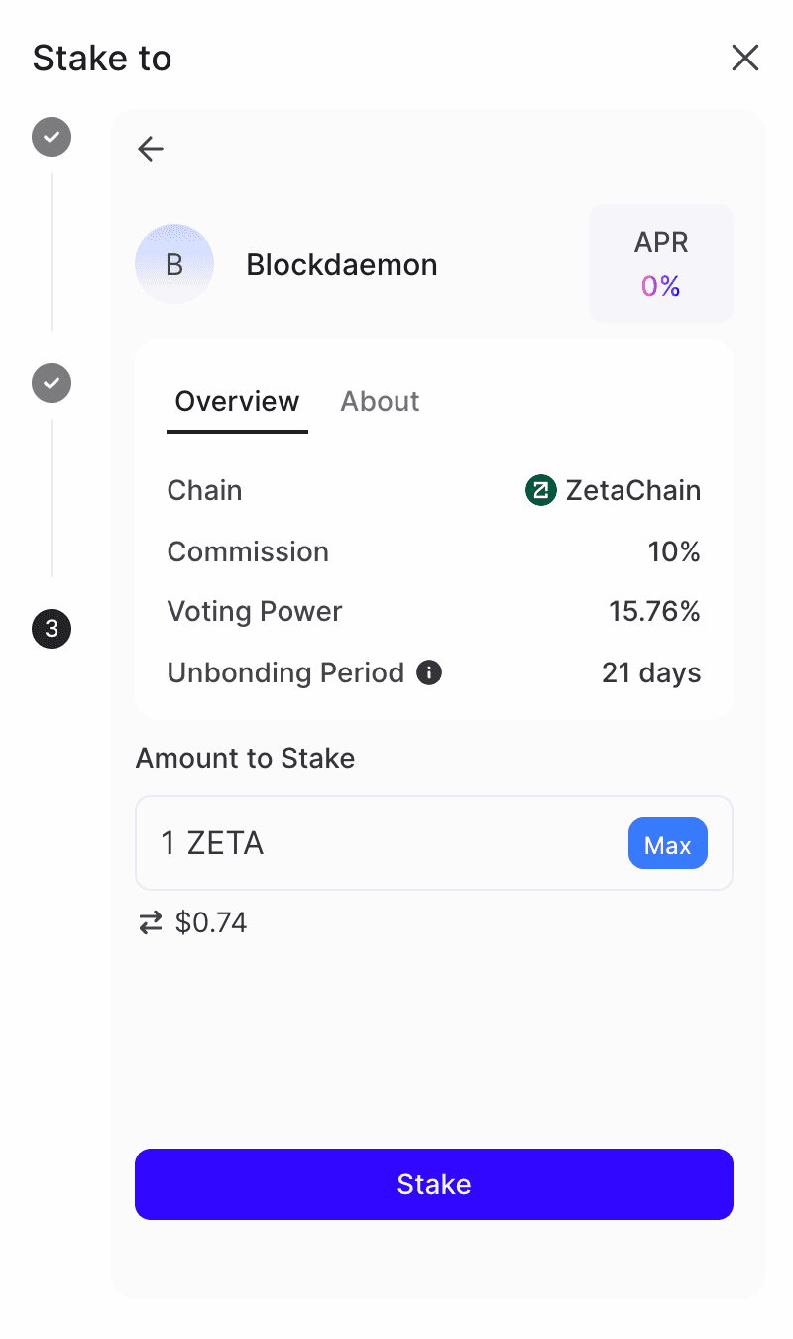This screenshot has width=793, height=1339.
Task: Click the Commission 10% row
Action: point(434,551)
